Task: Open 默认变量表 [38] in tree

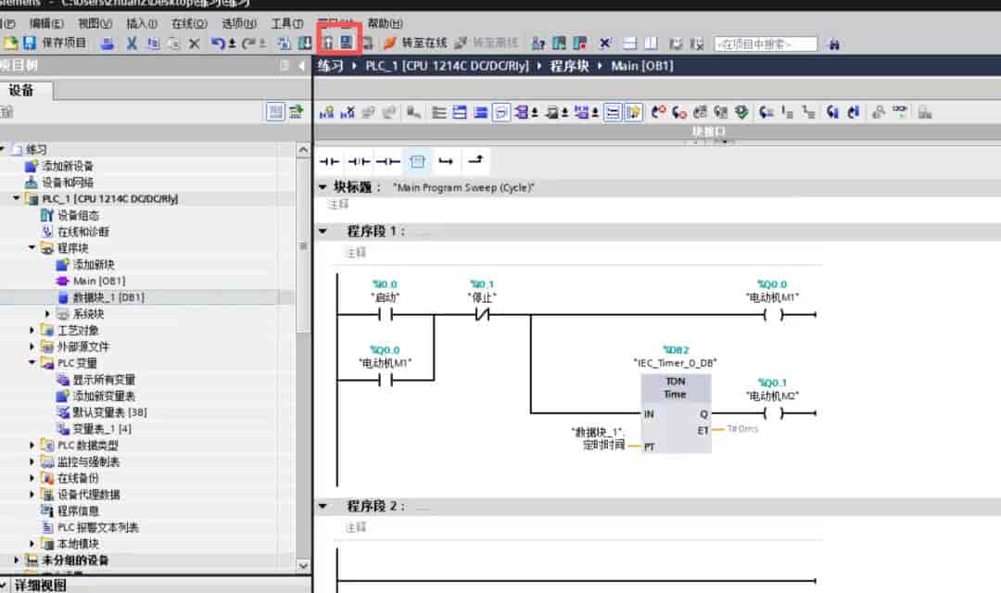Action: [x=109, y=412]
